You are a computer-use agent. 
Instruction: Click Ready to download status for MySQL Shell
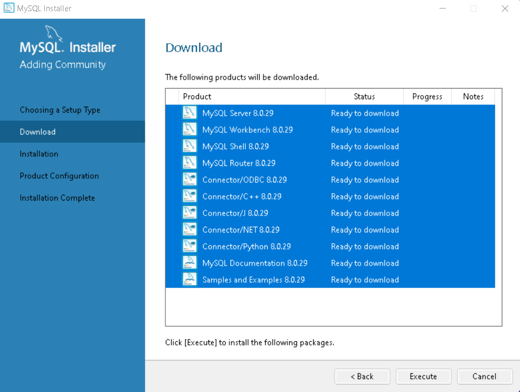coord(365,146)
